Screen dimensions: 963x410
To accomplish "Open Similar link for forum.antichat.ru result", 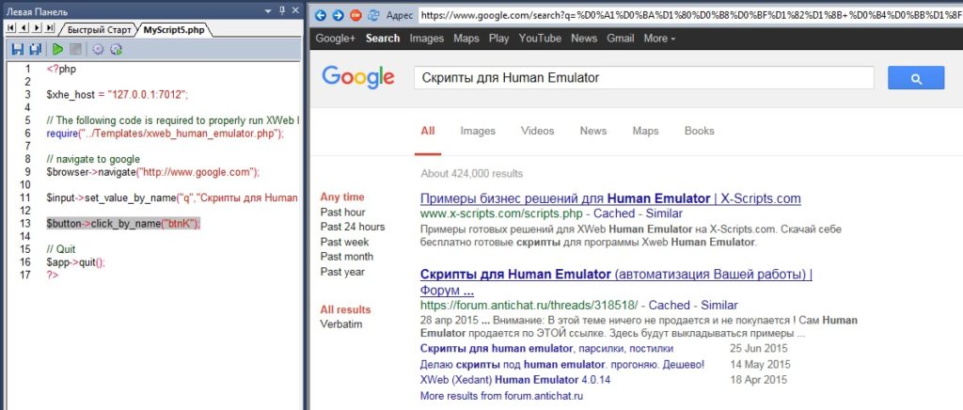I will click(x=720, y=305).
